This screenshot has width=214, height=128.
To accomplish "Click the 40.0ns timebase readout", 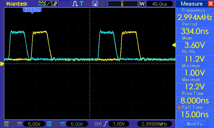I will tap(159, 4).
